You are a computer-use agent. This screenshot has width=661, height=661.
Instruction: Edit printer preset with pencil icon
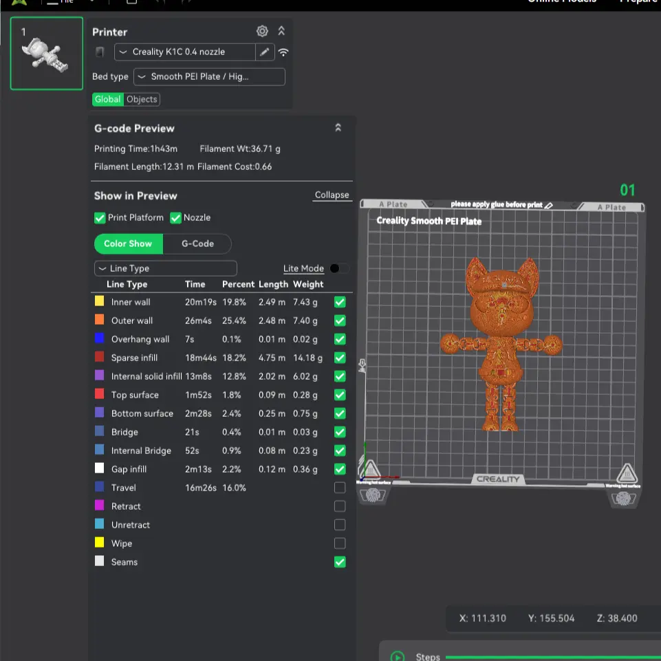(265, 52)
